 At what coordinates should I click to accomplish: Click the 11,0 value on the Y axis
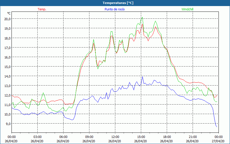tap(7, 105)
